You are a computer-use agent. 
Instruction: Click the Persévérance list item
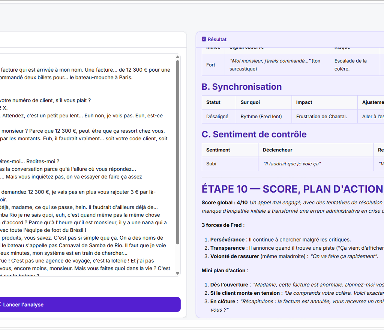pos(280,240)
